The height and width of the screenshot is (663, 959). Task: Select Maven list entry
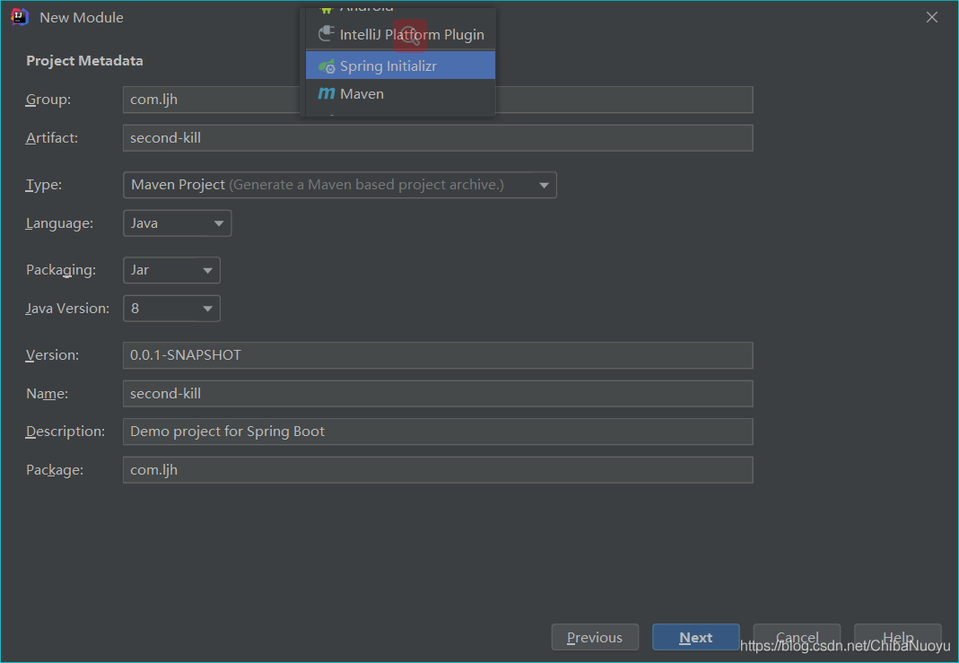(401, 93)
